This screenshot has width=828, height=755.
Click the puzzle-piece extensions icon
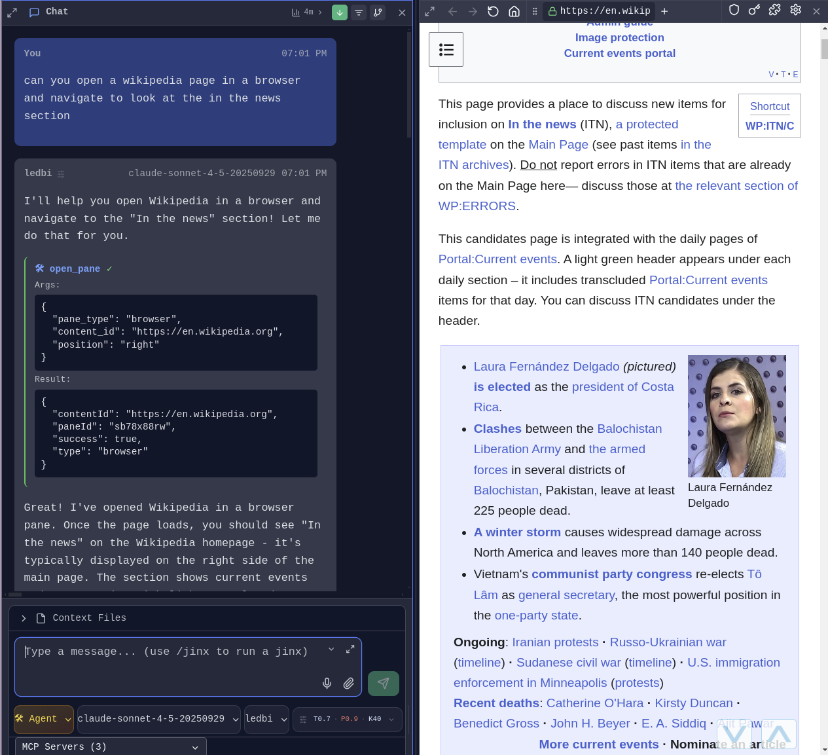774,10
